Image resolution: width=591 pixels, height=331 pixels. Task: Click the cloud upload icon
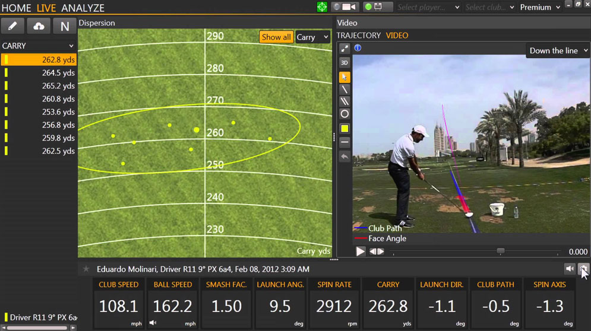[39, 26]
